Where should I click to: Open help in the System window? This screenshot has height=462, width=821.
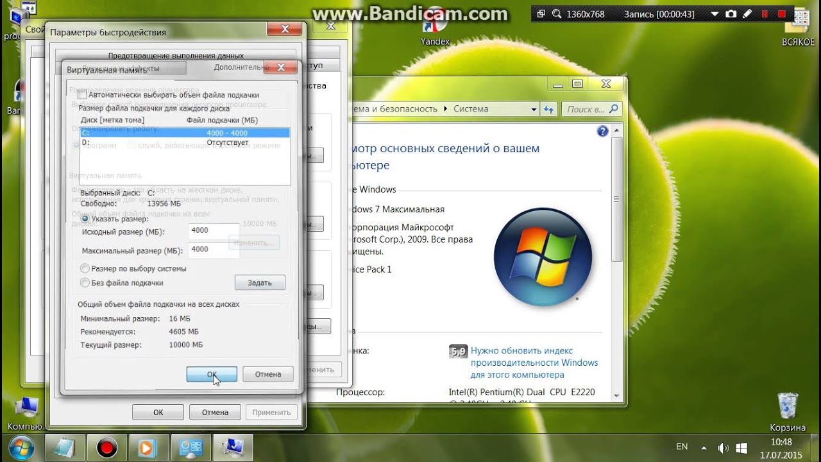[602, 131]
